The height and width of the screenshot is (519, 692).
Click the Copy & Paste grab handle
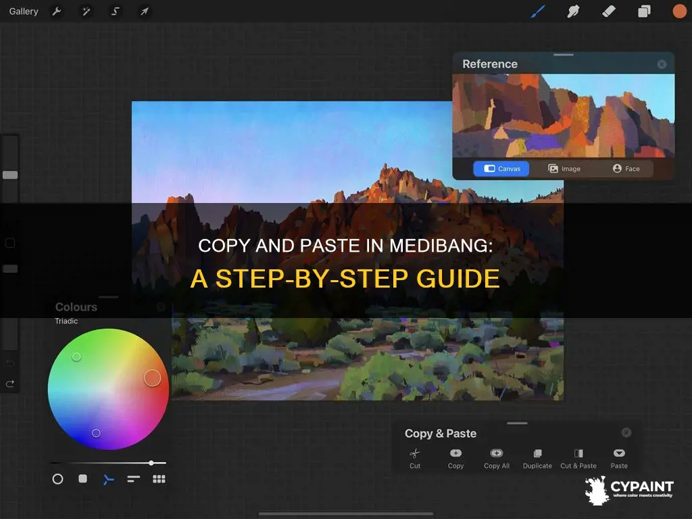click(517, 423)
